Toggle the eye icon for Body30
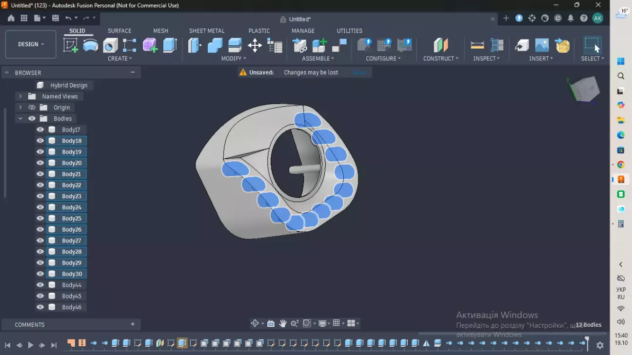The image size is (632, 355). pyautogui.click(x=40, y=274)
